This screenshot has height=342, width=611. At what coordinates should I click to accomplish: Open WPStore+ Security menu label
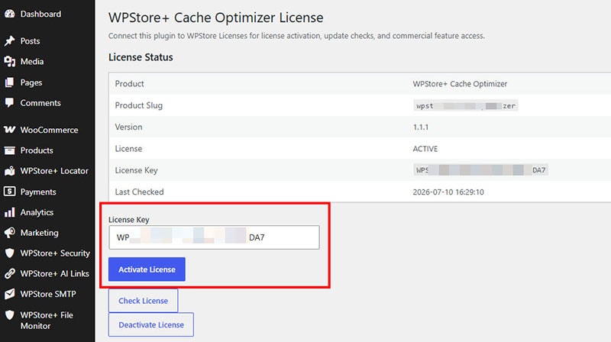(55, 253)
